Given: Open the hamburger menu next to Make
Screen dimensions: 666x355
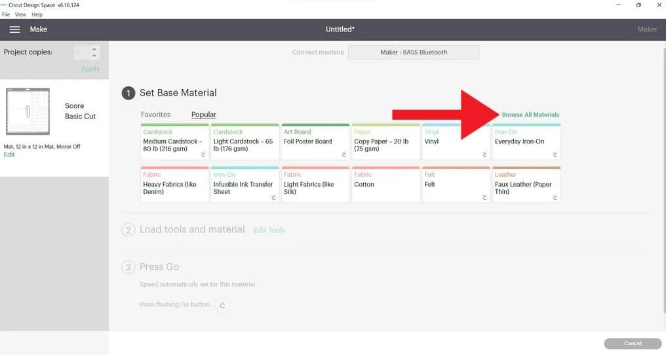Looking at the screenshot, I should [14, 29].
